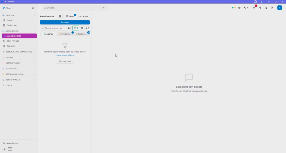
Task: Open the user avatar A menu
Action: (x=280, y=8)
